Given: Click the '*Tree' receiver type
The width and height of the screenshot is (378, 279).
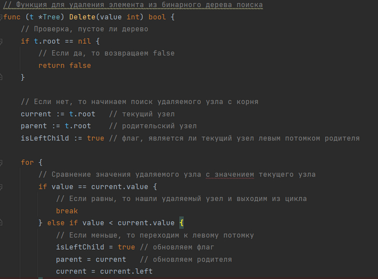Looking at the screenshot, I should (x=50, y=17).
